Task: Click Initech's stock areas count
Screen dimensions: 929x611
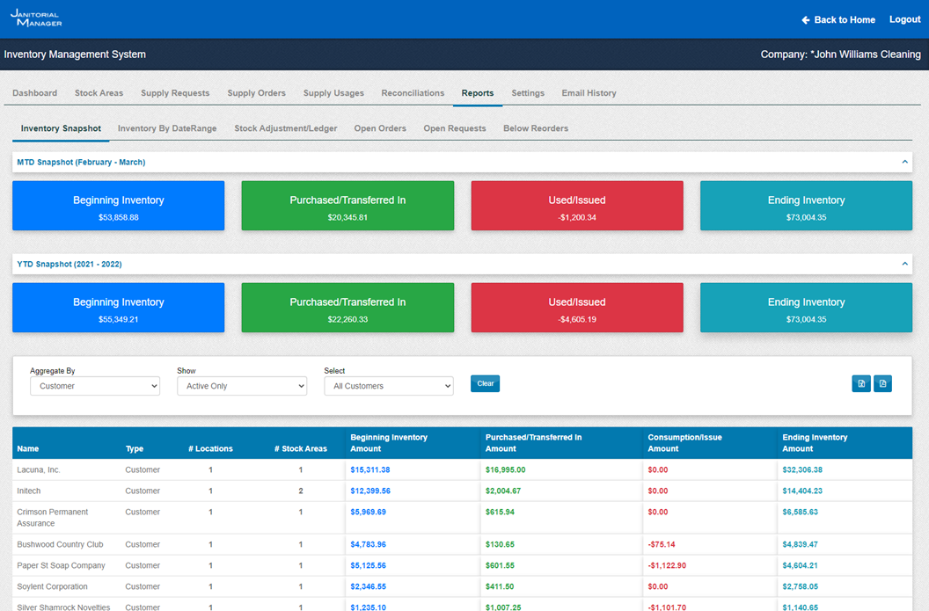Action: [x=301, y=491]
